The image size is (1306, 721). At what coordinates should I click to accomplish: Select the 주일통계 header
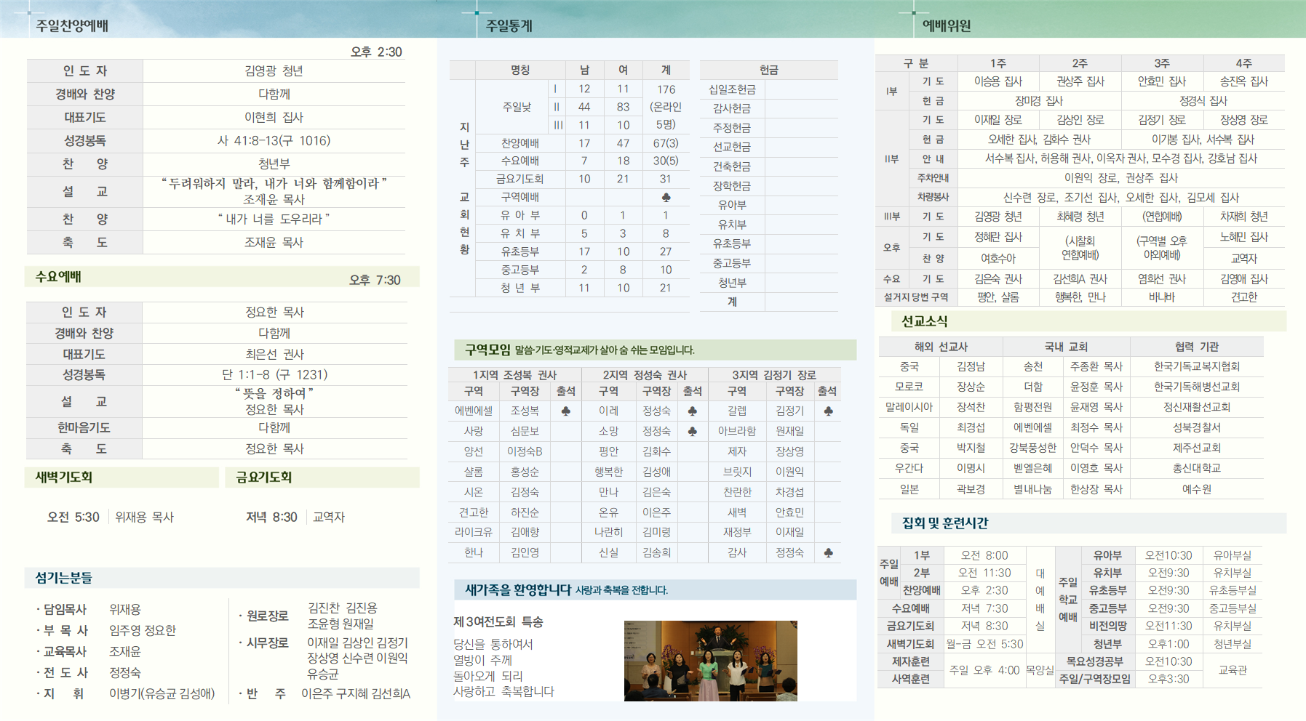coord(509,25)
